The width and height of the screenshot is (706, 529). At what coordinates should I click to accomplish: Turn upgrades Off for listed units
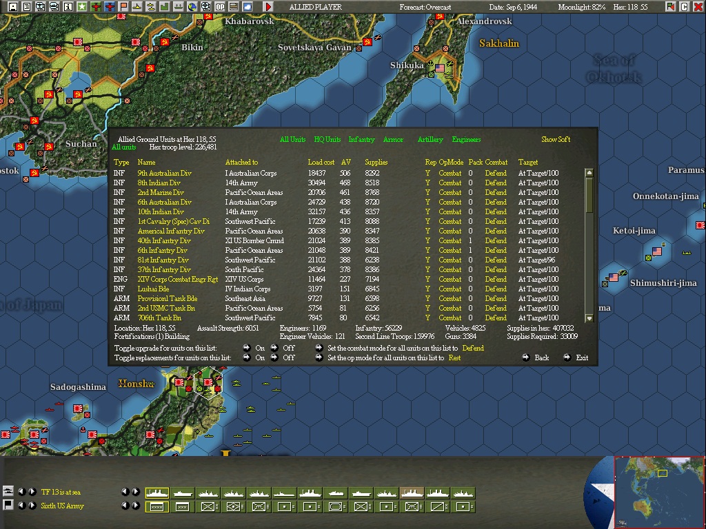point(274,348)
